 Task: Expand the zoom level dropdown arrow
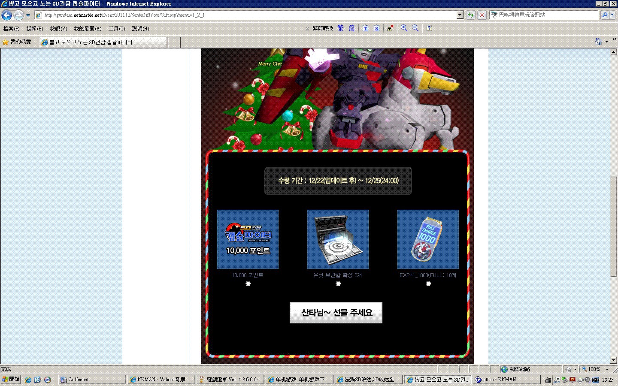click(x=607, y=369)
